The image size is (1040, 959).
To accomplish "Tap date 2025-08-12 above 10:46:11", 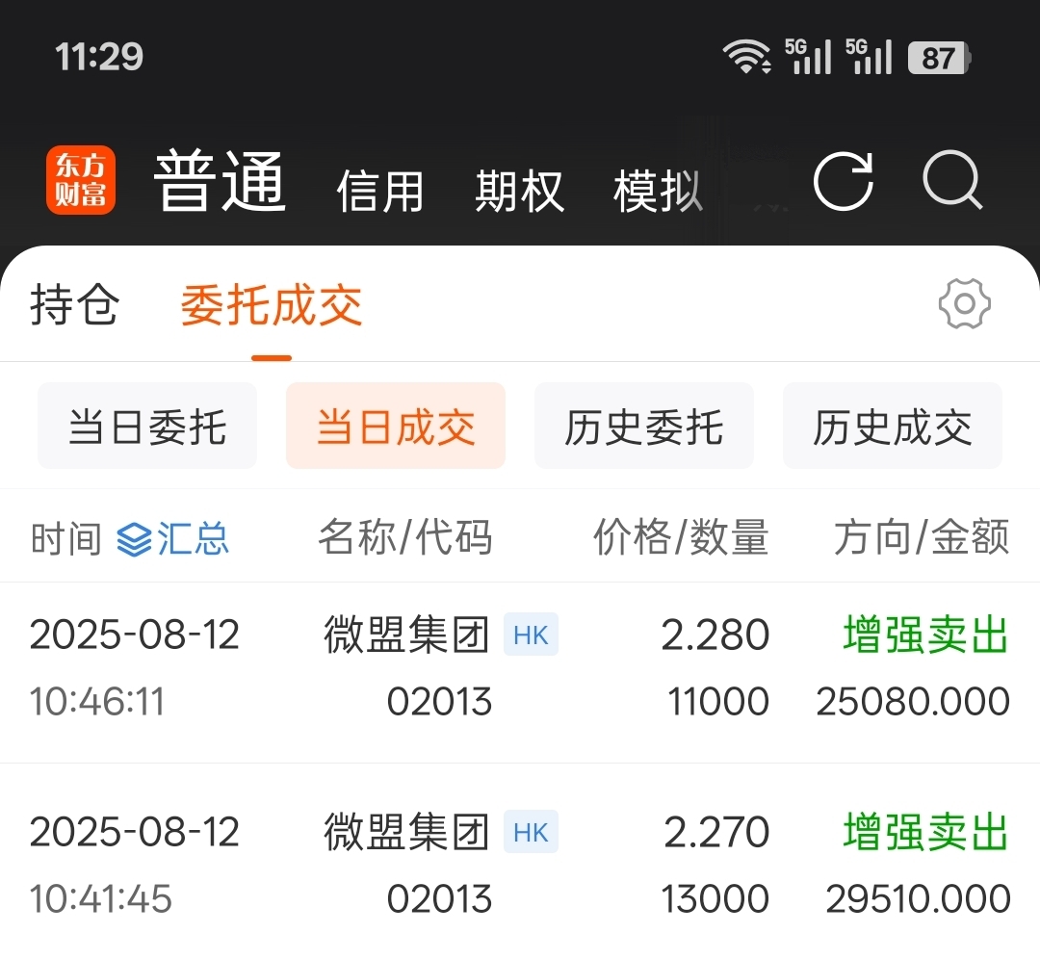I will pyautogui.click(x=135, y=635).
